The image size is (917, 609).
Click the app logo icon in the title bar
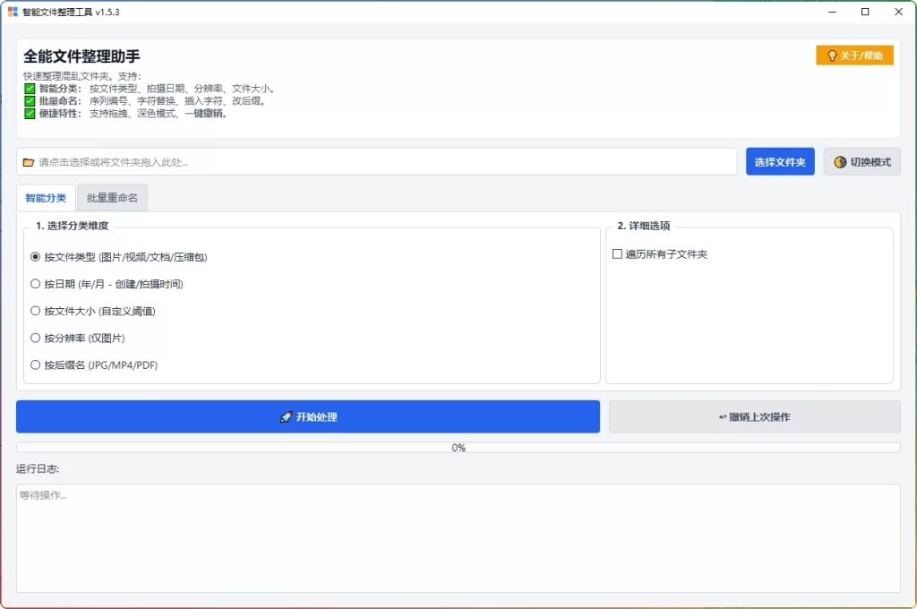13,12
